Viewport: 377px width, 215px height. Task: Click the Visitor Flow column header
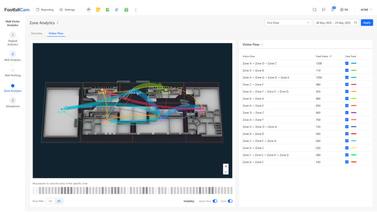(249, 56)
